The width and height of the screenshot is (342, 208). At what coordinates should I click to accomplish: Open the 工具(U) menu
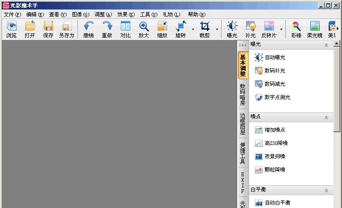point(149,15)
